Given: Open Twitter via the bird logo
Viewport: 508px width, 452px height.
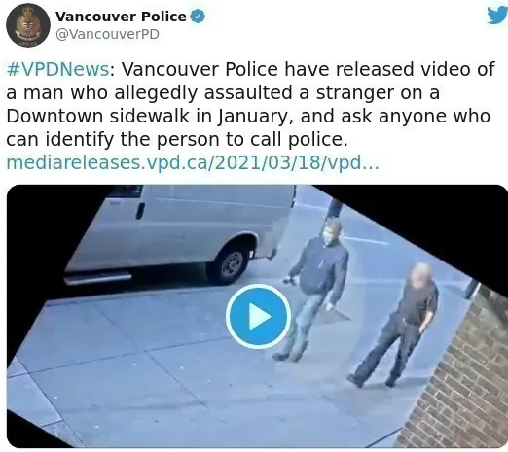Looking at the screenshot, I should coord(497,15).
